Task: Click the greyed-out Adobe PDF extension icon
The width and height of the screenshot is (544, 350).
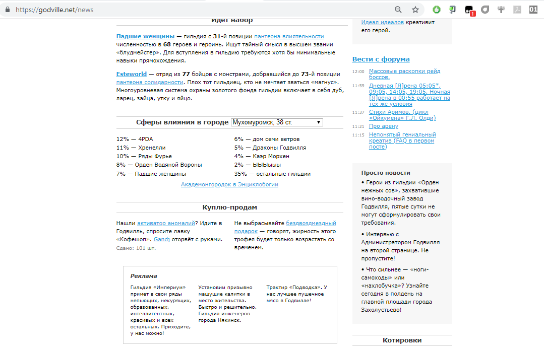Action: click(517, 10)
